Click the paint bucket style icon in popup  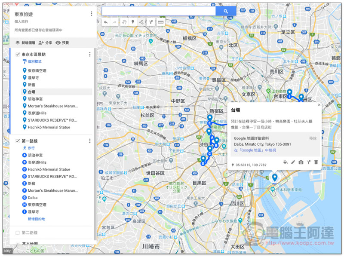285,162
